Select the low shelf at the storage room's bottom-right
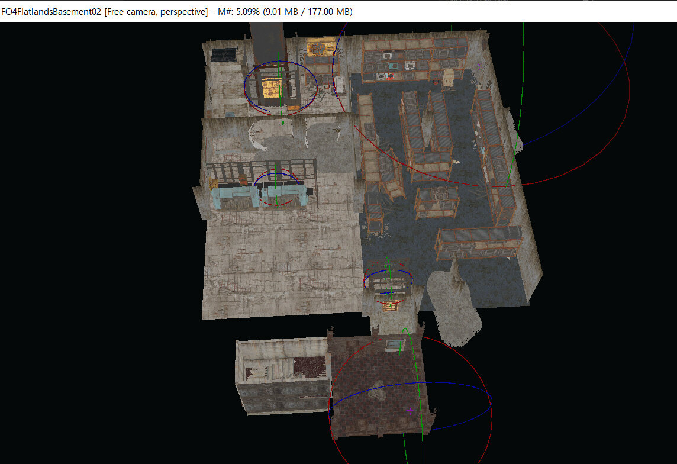Screen dimensions: 677x464 (x=479, y=243)
